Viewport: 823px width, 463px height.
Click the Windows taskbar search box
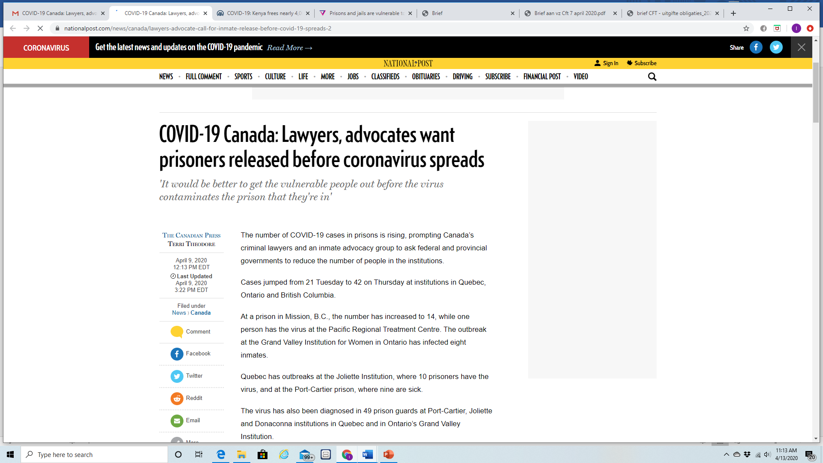(94, 454)
